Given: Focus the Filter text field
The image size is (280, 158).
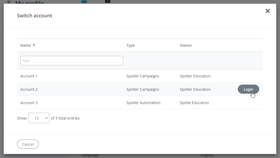Looking at the screenshot, I should (x=72, y=61).
